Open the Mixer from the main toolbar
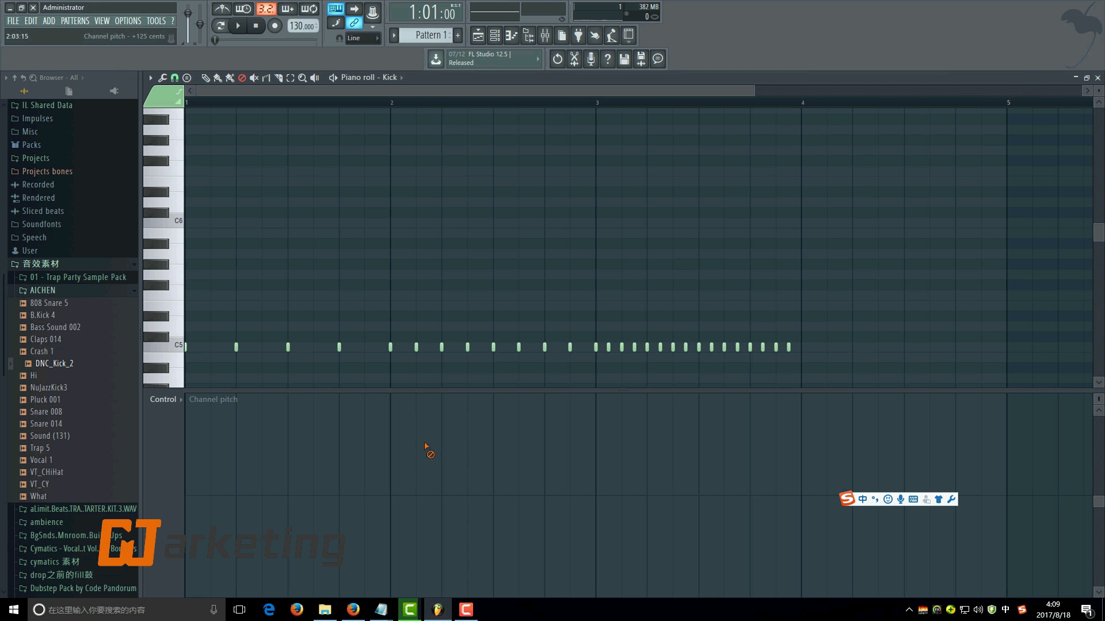 [x=544, y=35]
